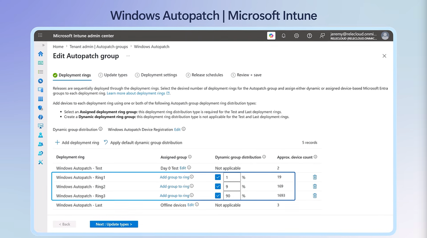Screen dimensions: 427x238
Task: Launch Copilot from the header bar
Action: pyautogui.click(x=271, y=36)
